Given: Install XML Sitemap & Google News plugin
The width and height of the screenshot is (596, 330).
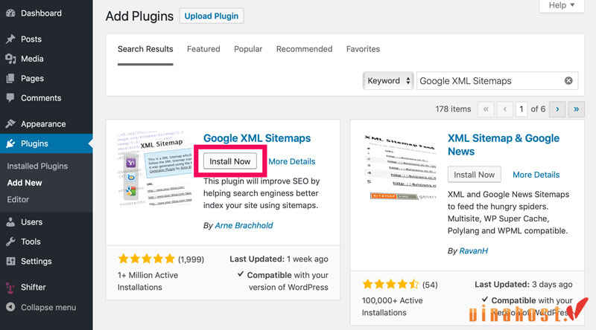Looking at the screenshot, I should point(474,175).
